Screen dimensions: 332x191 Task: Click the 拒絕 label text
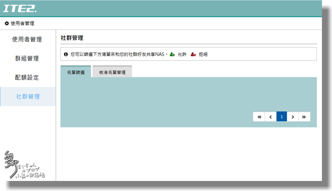tap(203, 55)
